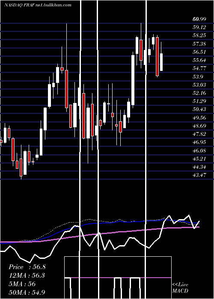Select the 45.21 price axis label
The width and height of the screenshot is (214, 299).
(x=199, y=159)
